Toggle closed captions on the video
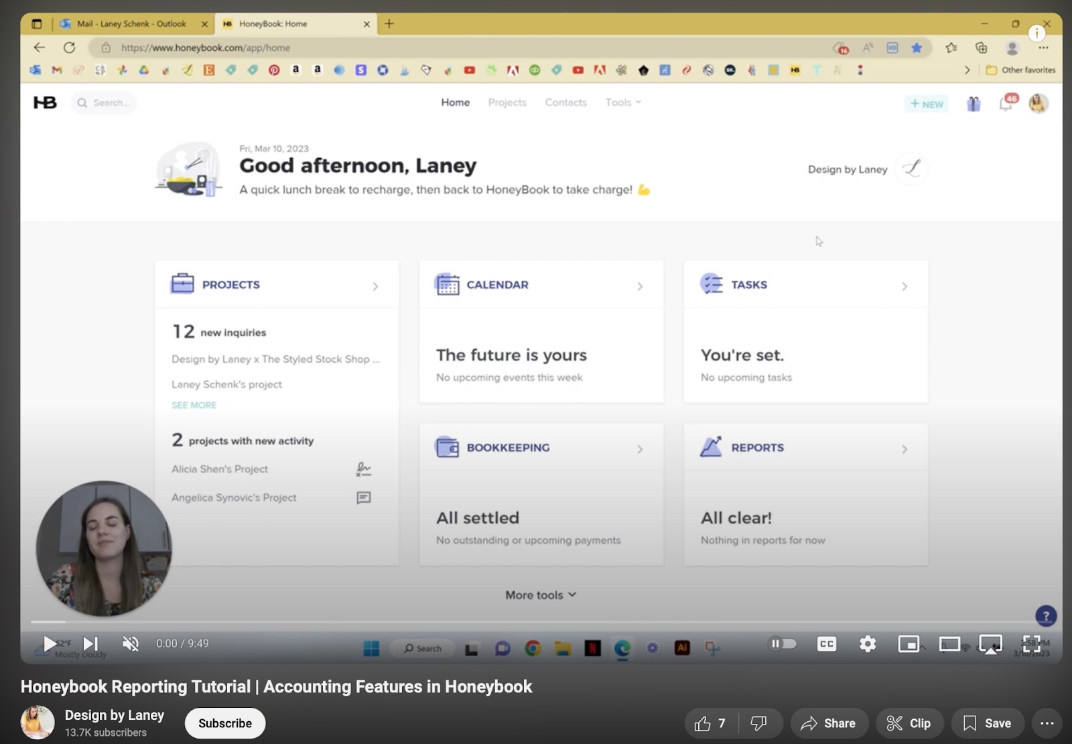 click(x=827, y=644)
